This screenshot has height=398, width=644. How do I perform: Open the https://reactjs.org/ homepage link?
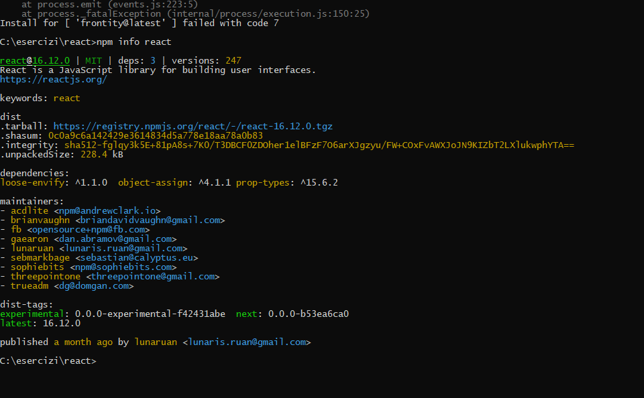pyautogui.click(x=54, y=80)
